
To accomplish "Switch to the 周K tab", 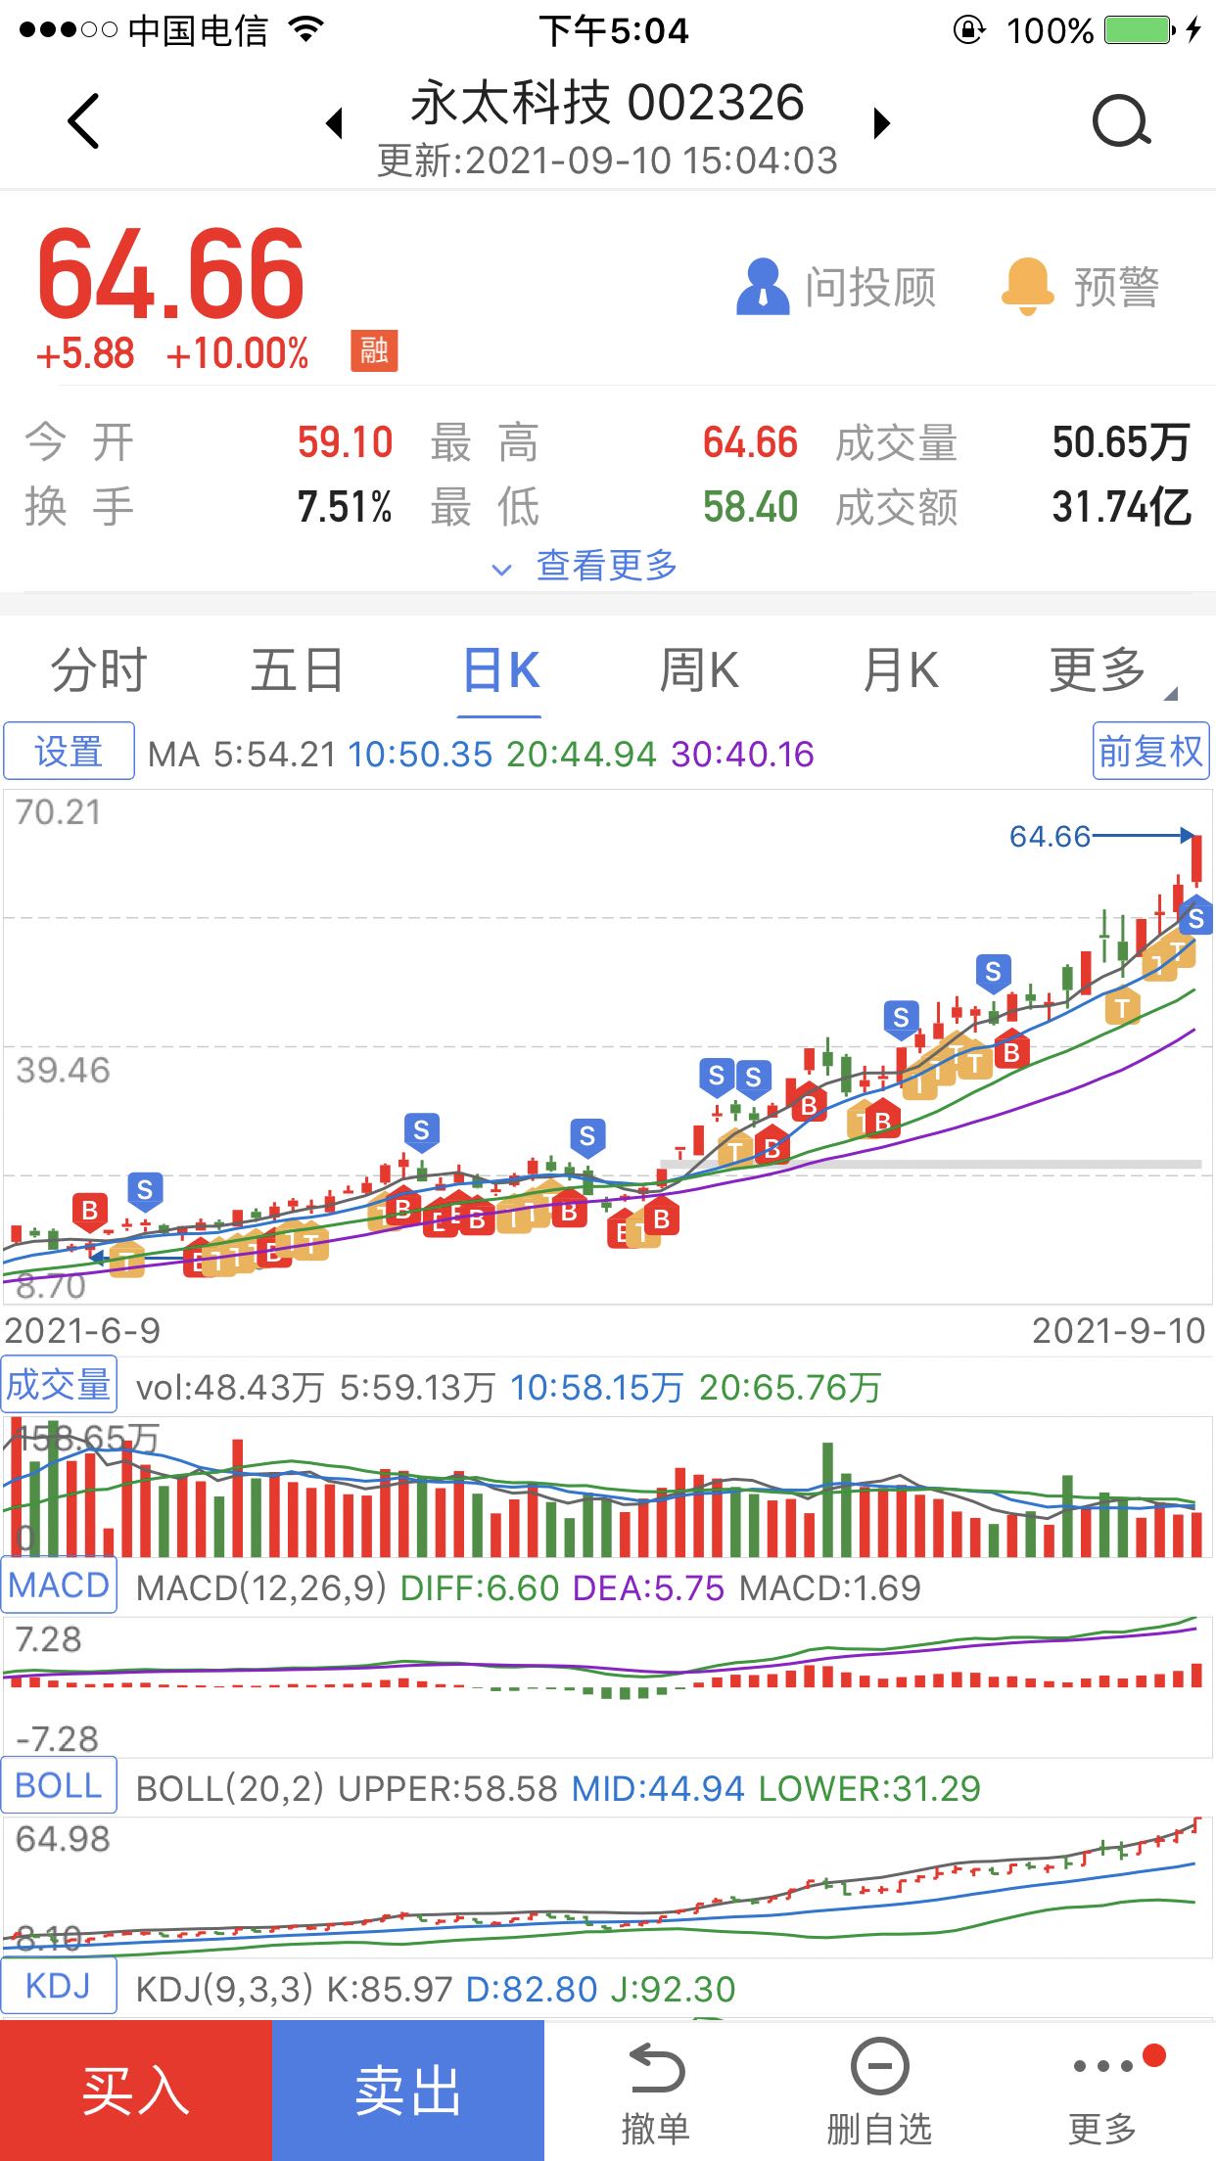I will [698, 670].
